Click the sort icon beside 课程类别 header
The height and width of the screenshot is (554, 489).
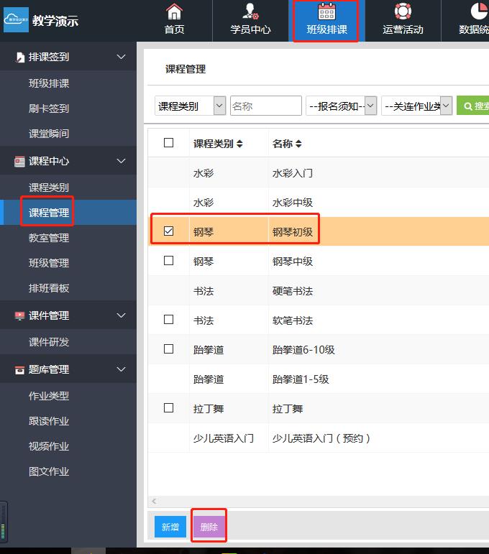tap(239, 144)
